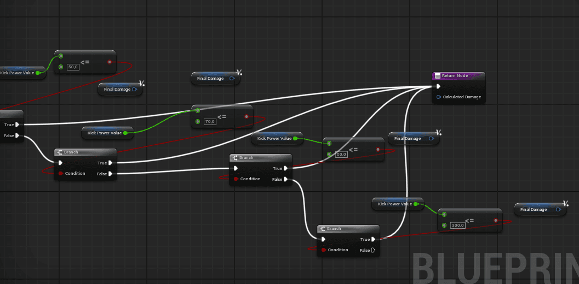579x284 pixels.
Task: Click the 50,0 value field
Action: click(73, 67)
